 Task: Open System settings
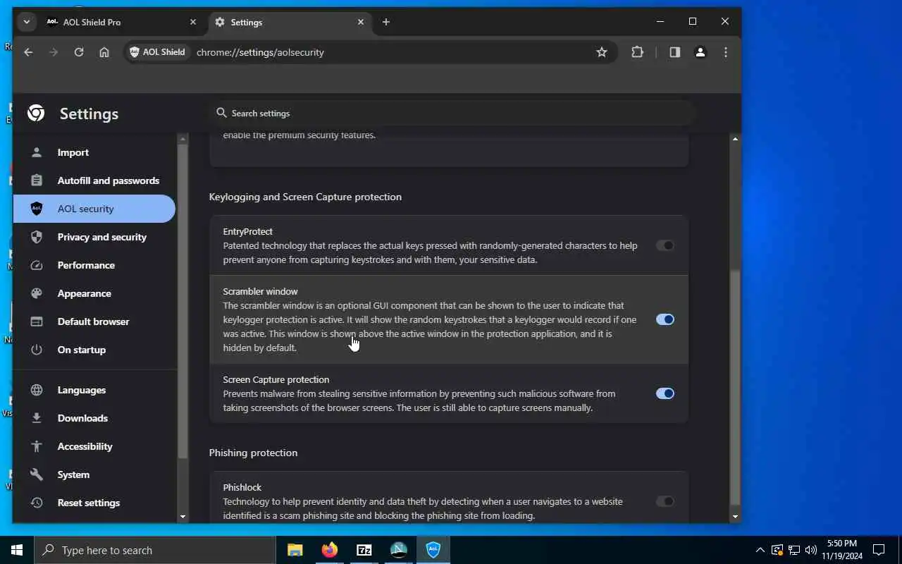[94, 474]
